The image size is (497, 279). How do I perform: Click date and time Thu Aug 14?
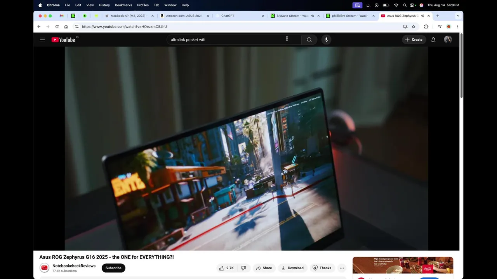(x=443, y=5)
